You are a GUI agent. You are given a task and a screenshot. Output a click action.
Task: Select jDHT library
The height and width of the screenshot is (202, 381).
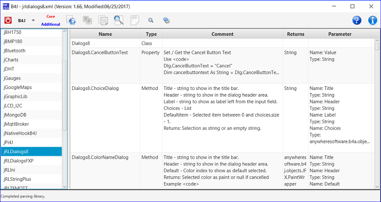click(x=31, y=69)
